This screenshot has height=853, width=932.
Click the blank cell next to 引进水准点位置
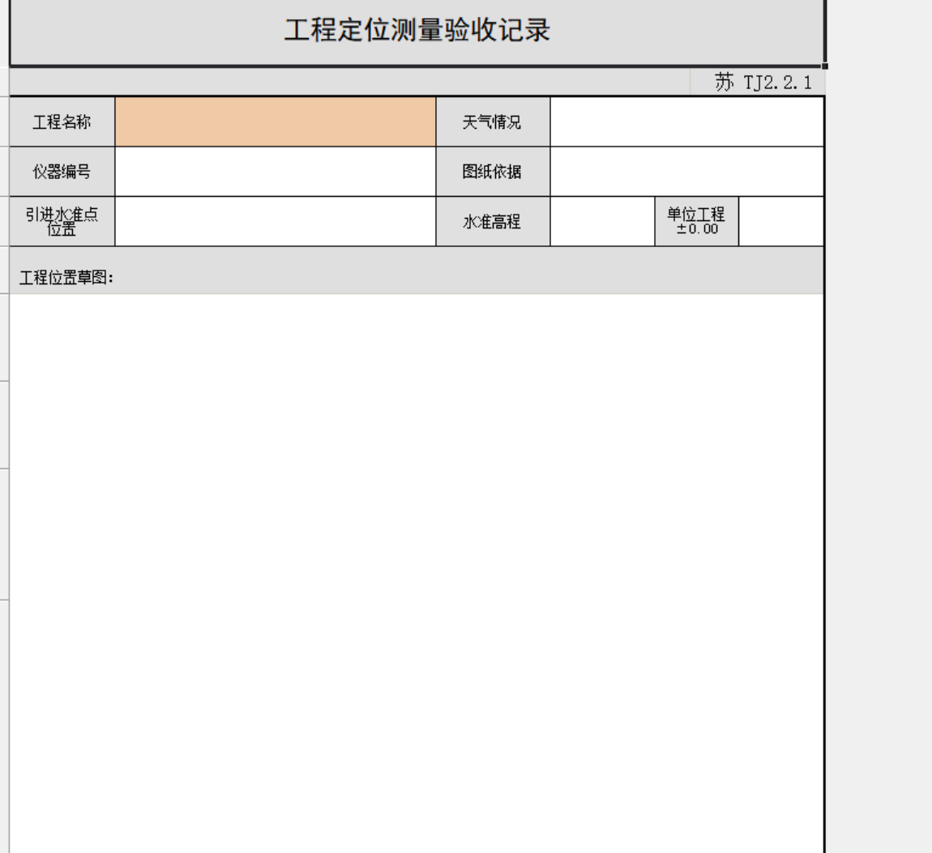pyautogui.click(x=276, y=222)
